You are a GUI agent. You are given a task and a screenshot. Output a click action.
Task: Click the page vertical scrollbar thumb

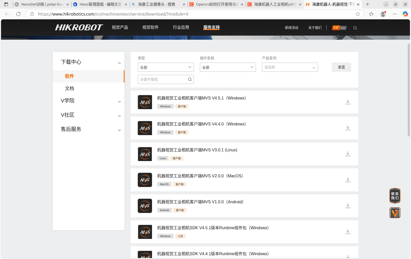pos(409,90)
